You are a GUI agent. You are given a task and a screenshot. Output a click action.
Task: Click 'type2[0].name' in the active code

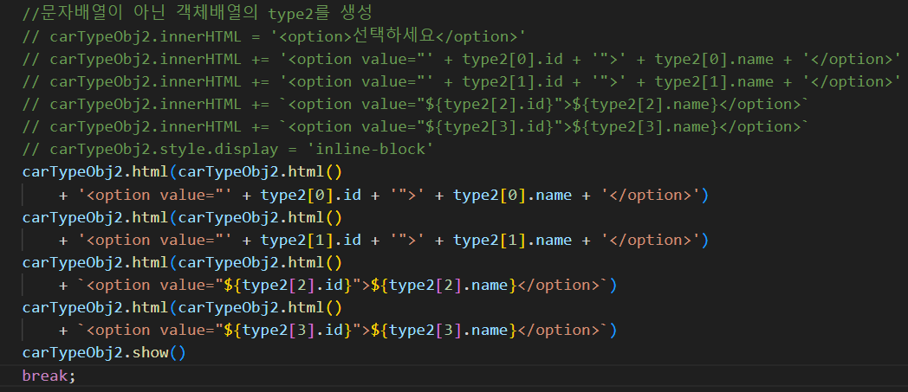pyautogui.click(x=513, y=195)
